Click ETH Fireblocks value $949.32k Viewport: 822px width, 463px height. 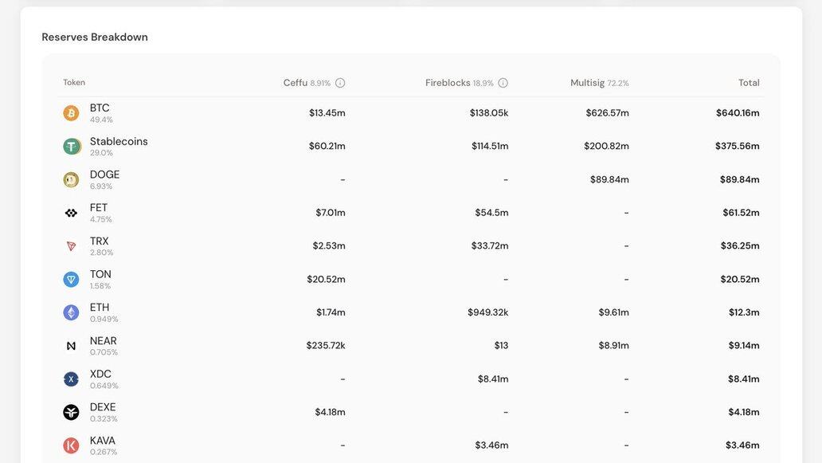pyautogui.click(x=488, y=312)
